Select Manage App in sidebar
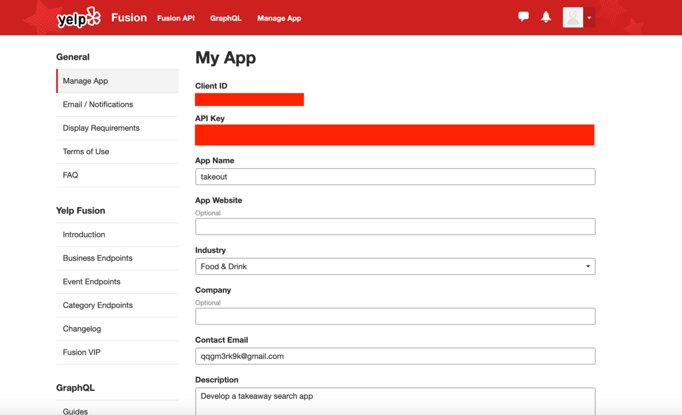Viewport: 682px width, 415px height. coord(117,81)
